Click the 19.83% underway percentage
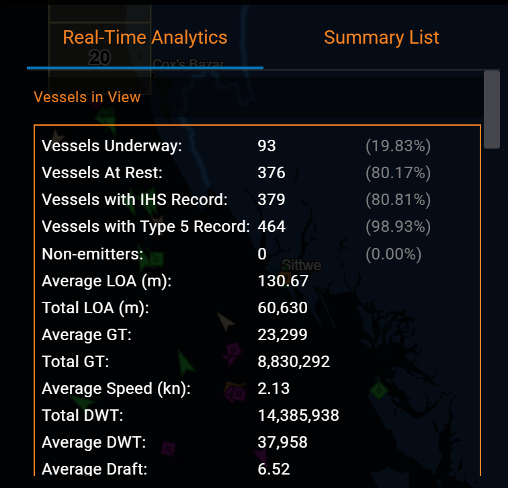Image resolution: width=508 pixels, height=488 pixels. (x=398, y=146)
